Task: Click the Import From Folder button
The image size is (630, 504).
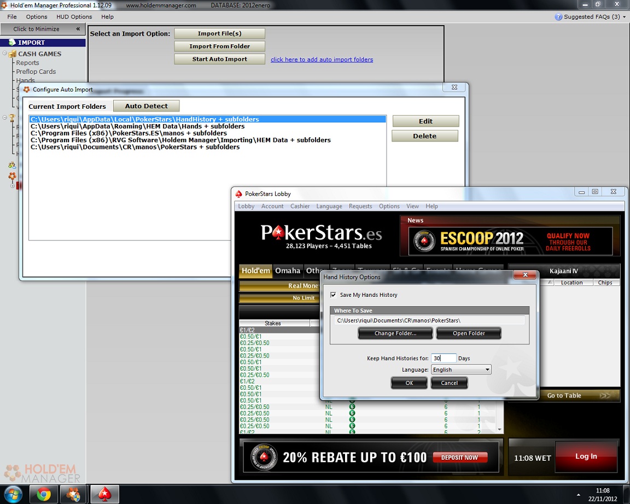Action: (219, 46)
